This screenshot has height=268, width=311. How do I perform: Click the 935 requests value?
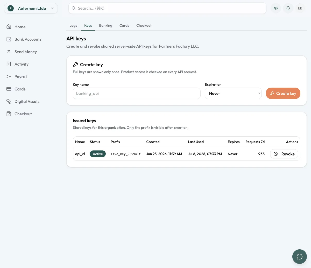pos(261,154)
